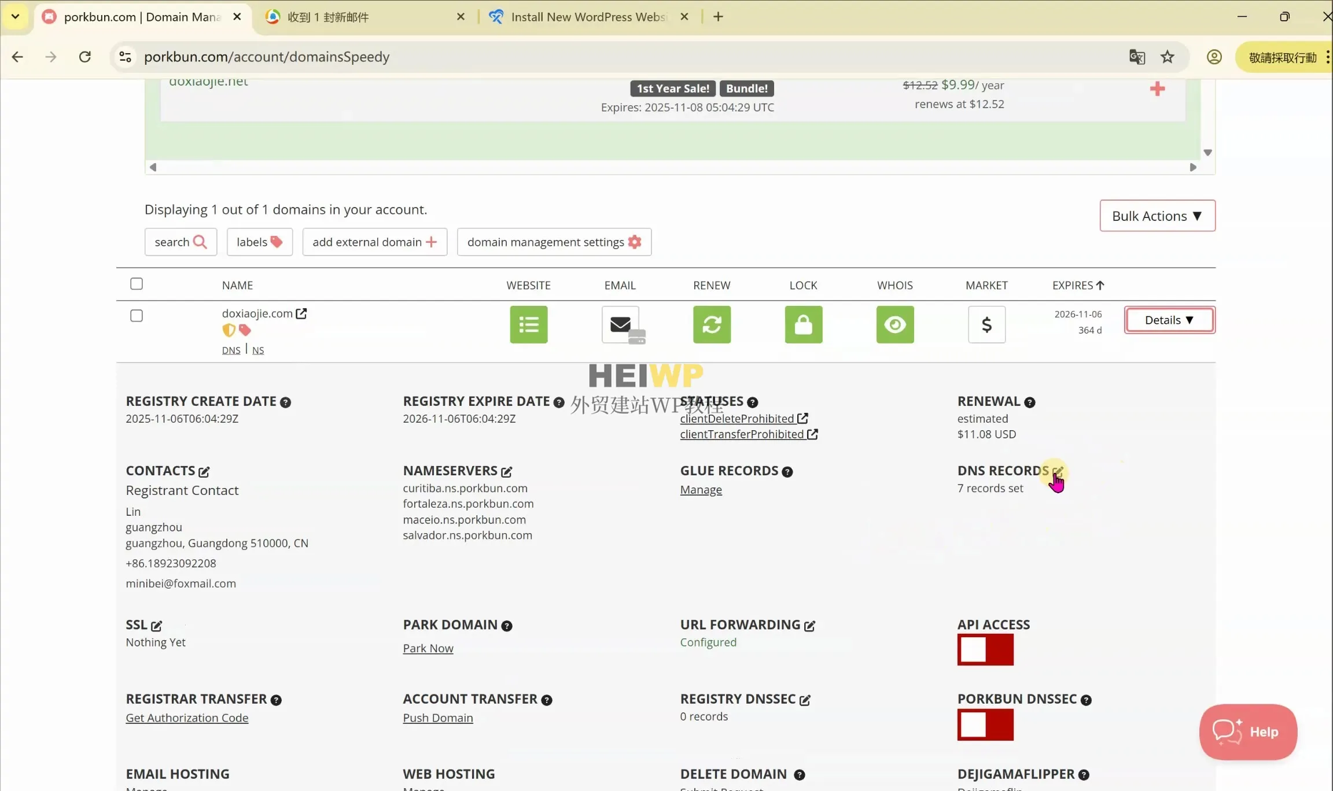The image size is (1333, 791).
Task: Click the Market dollar sign icon
Action: pyautogui.click(x=986, y=324)
